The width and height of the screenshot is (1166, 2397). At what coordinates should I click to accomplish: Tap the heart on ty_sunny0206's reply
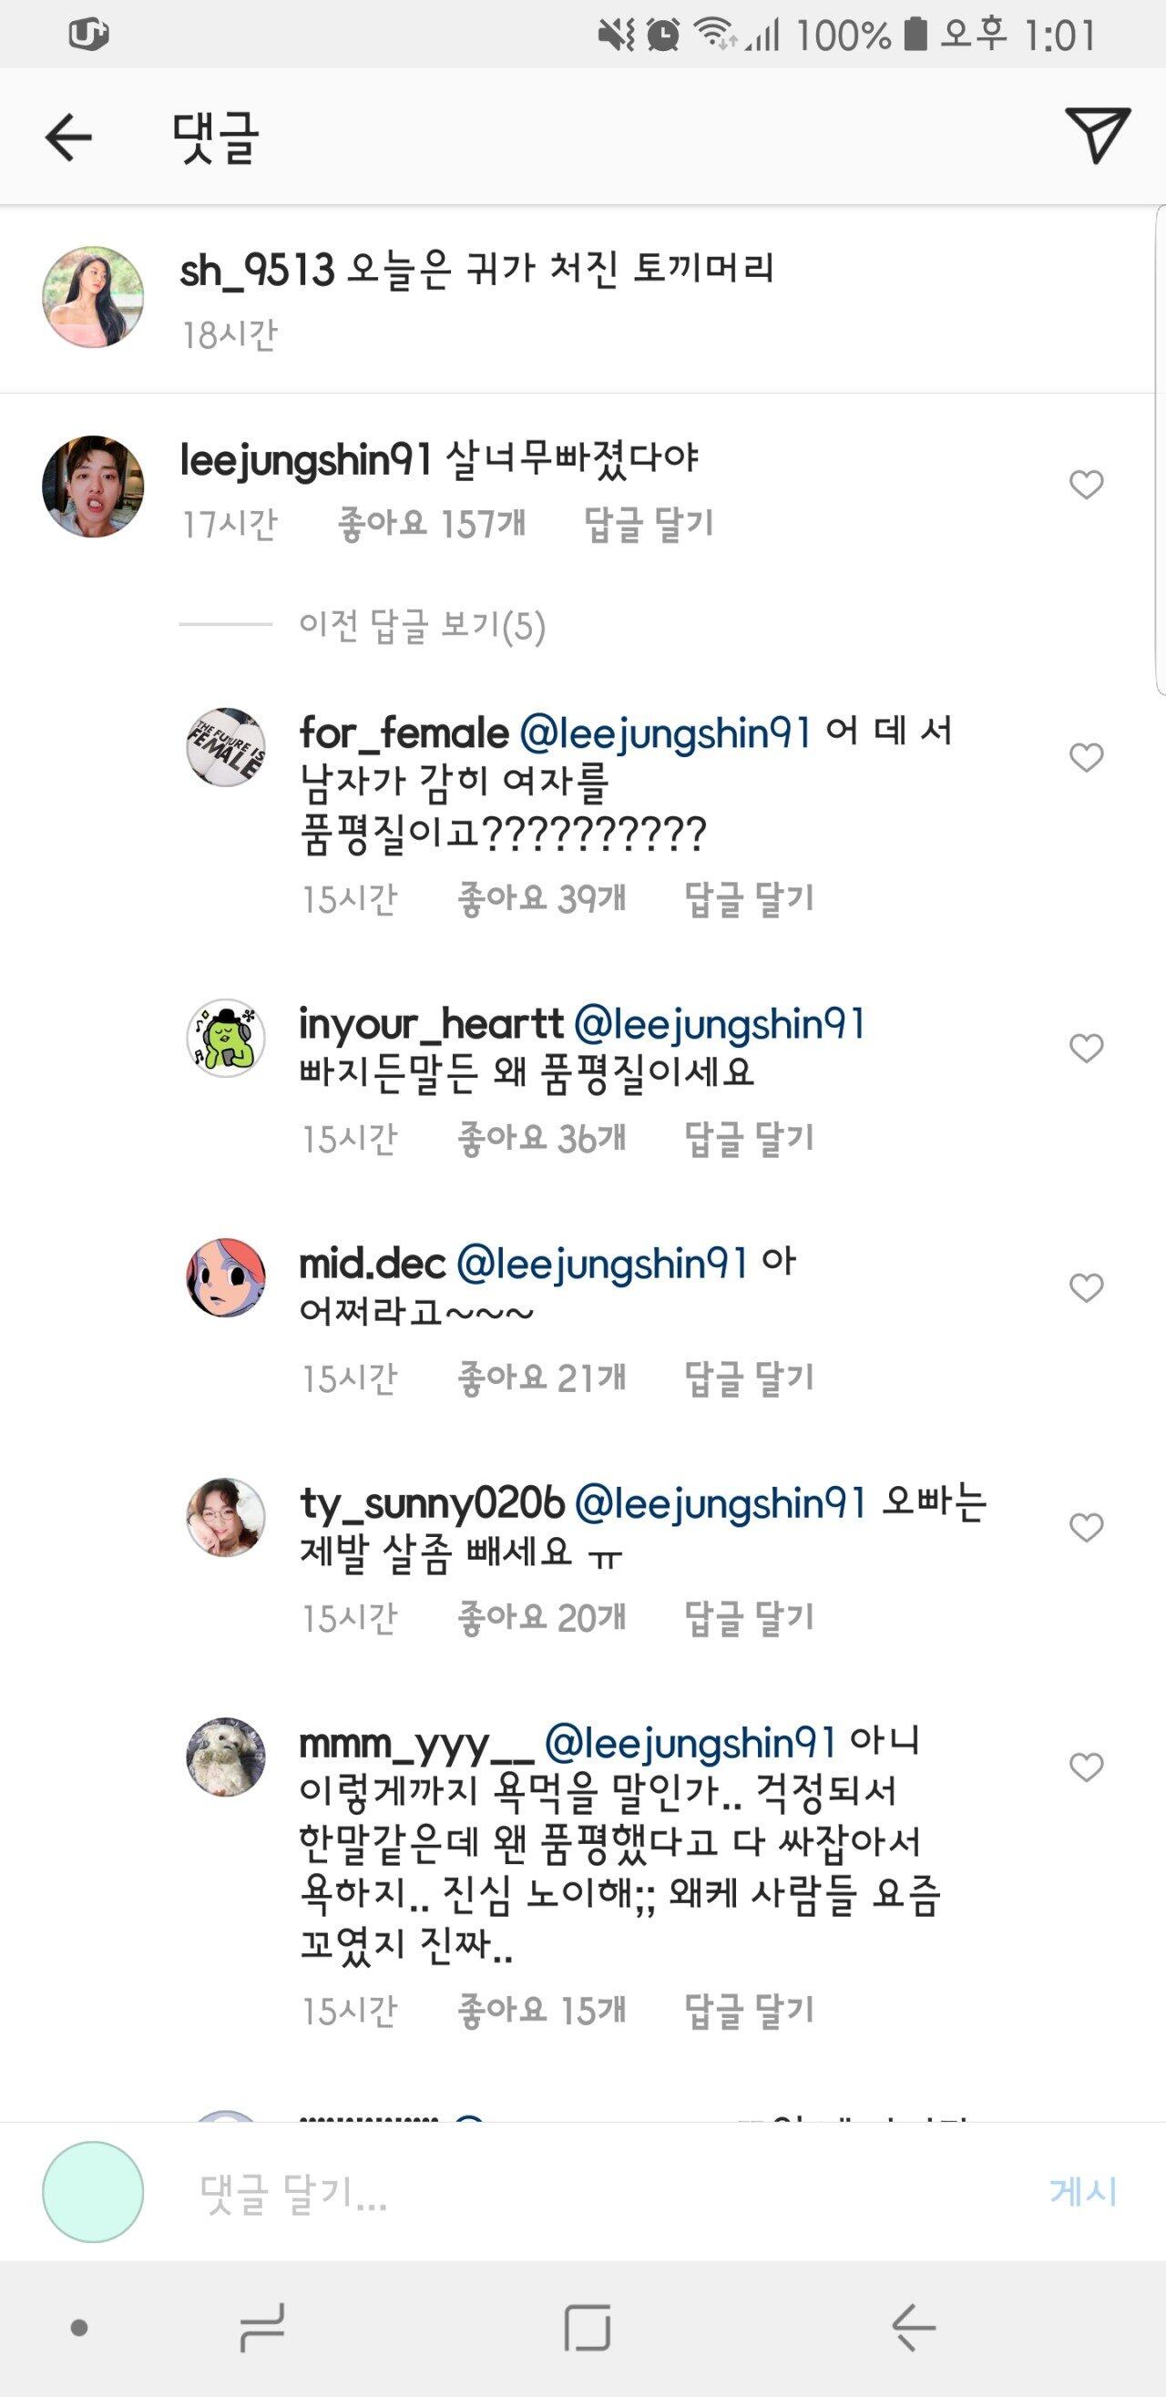(1085, 1527)
